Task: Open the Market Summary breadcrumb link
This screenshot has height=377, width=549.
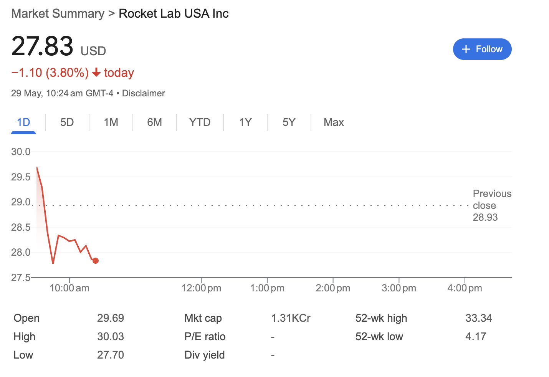Action: click(x=58, y=13)
